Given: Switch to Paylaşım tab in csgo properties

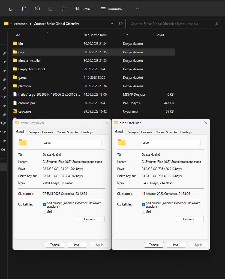Looking at the screenshot, I should pyautogui.click(x=132, y=132).
